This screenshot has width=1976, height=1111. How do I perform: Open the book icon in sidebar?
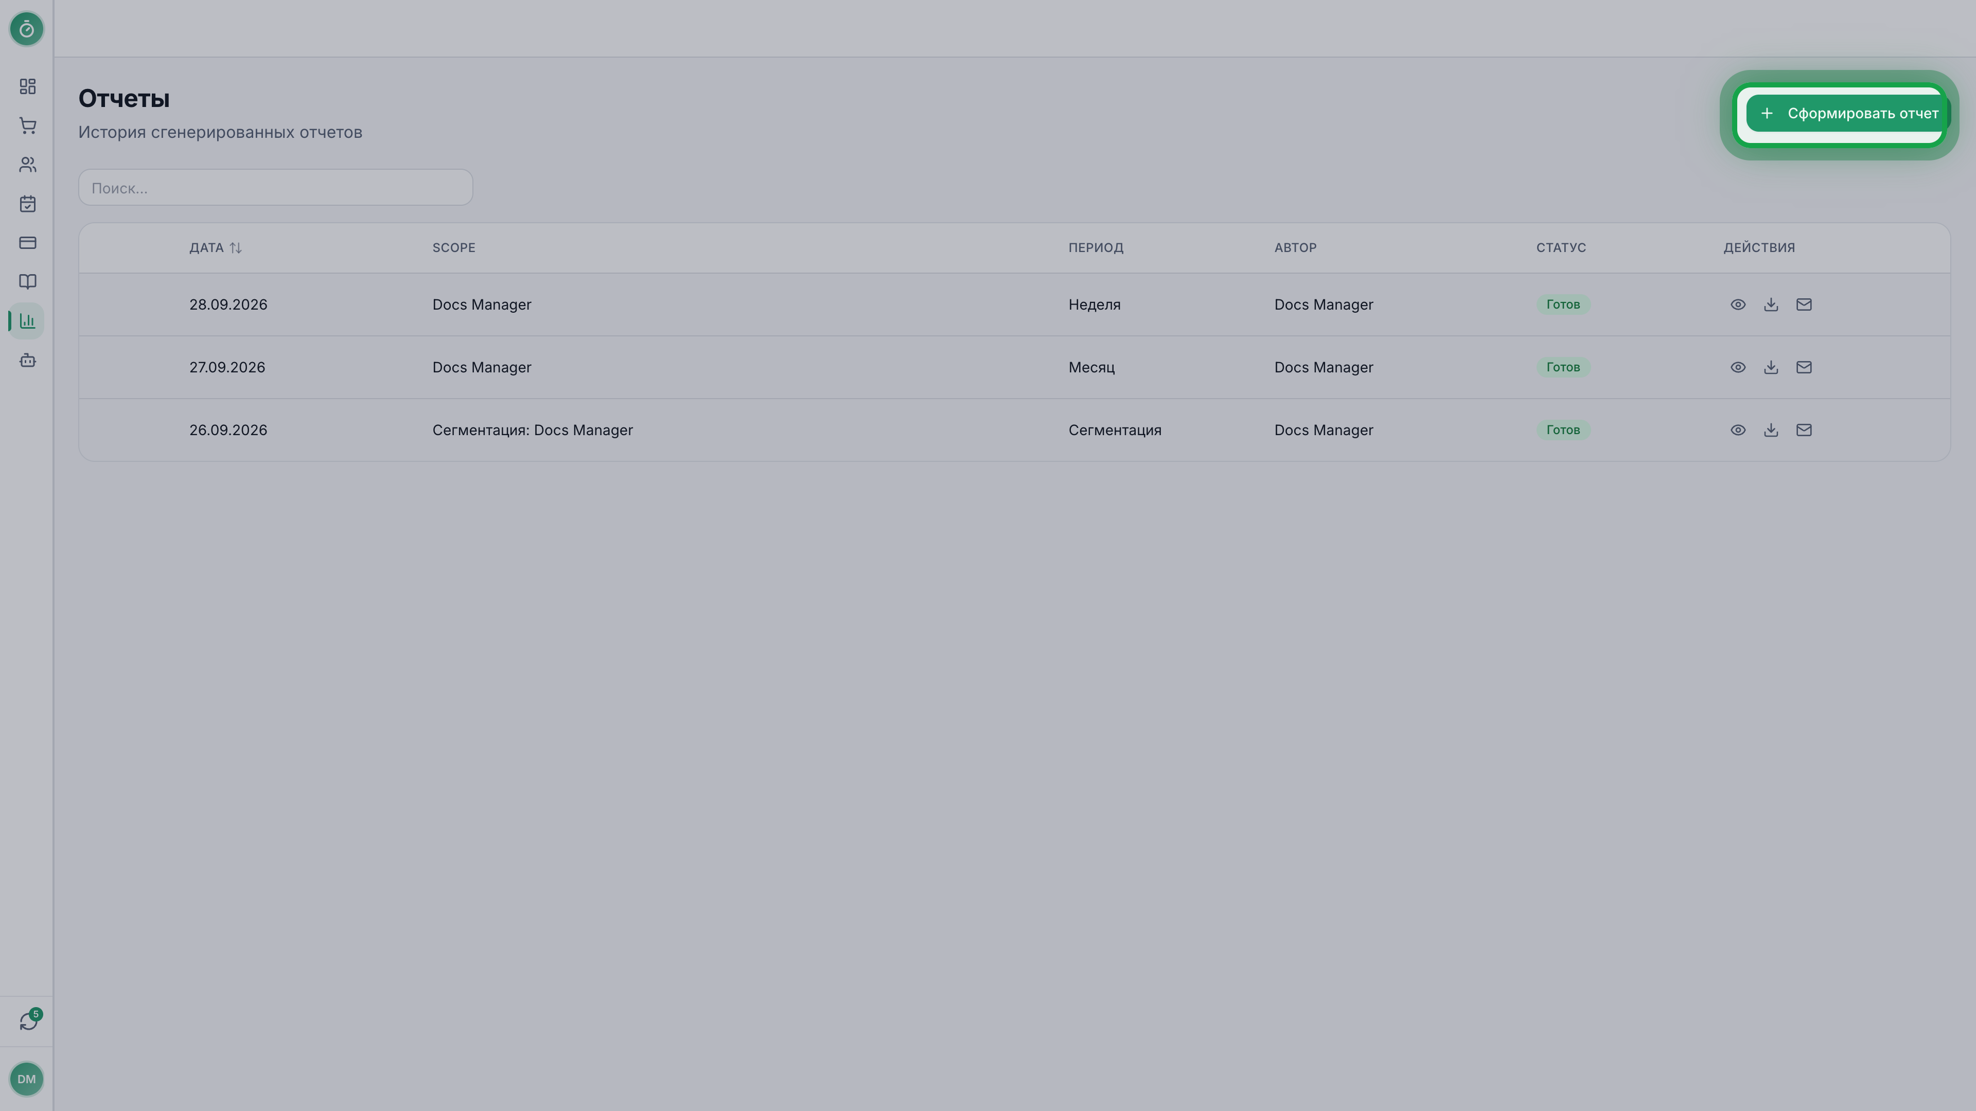click(x=28, y=282)
